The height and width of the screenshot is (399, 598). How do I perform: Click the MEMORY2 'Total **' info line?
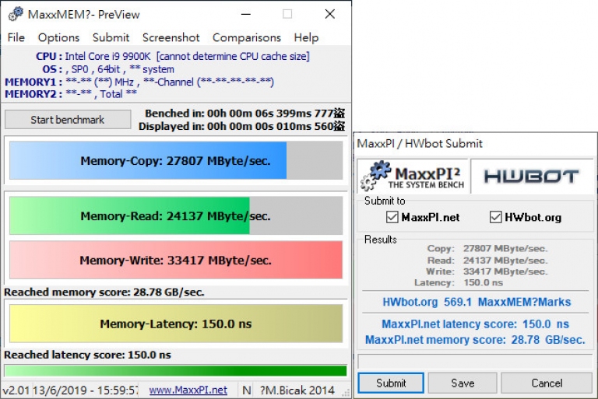pos(71,94)
